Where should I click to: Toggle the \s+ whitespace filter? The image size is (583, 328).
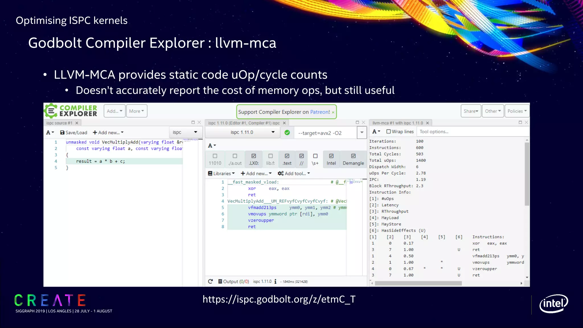click(315, 159)
